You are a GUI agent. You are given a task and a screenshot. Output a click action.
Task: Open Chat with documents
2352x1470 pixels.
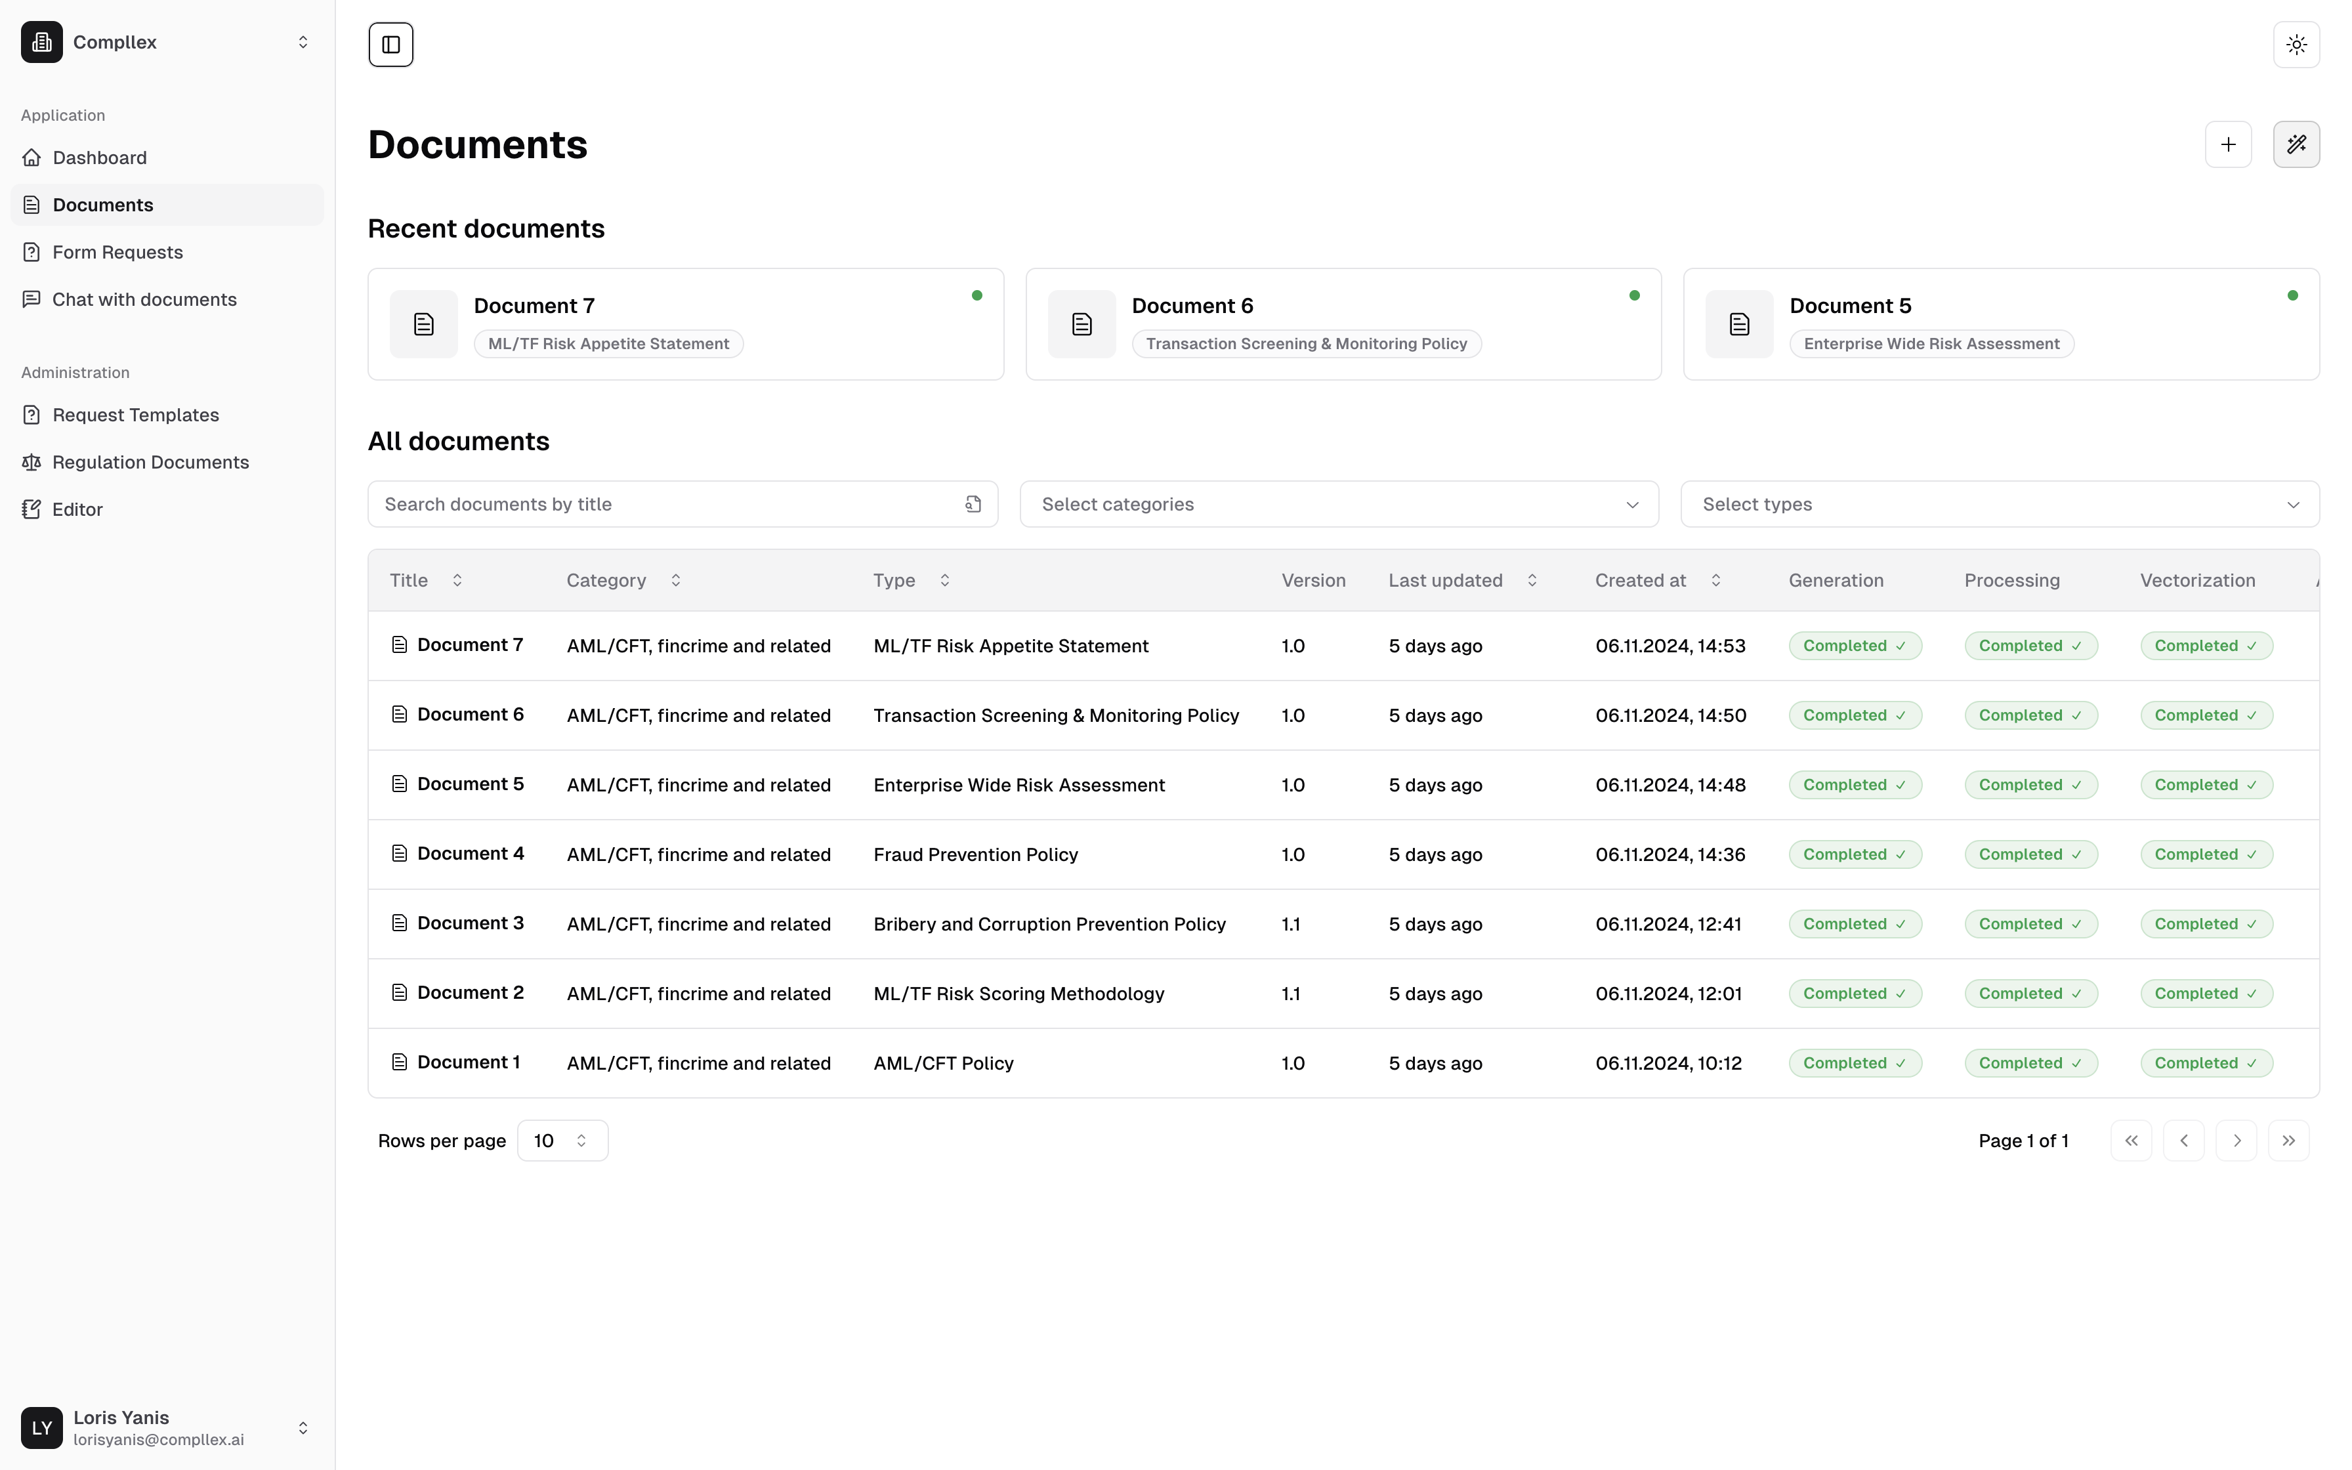coord(167,299)
